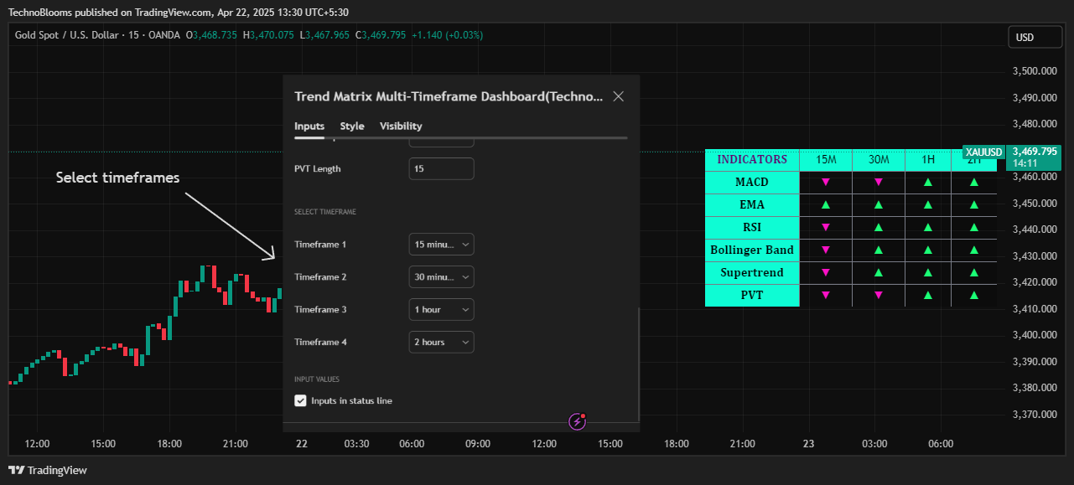Click the dialog's vertical scrollbar

638,364
